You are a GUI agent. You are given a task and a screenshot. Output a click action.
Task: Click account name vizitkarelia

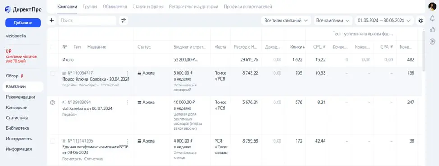(16, 36)
